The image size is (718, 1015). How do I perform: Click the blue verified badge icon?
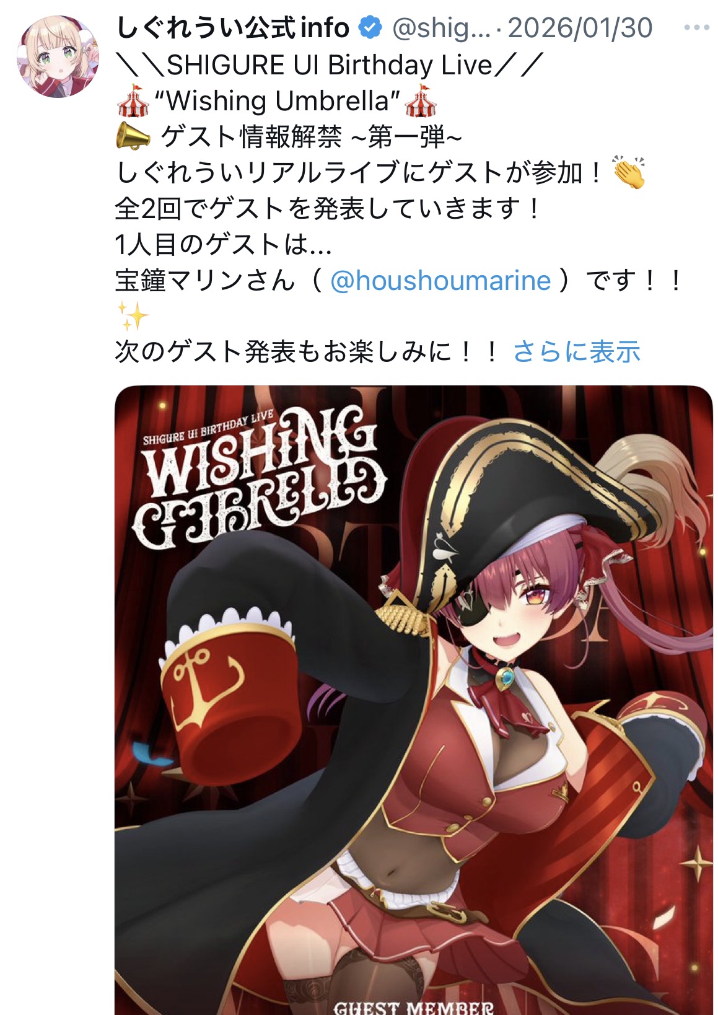coord(370,28)
